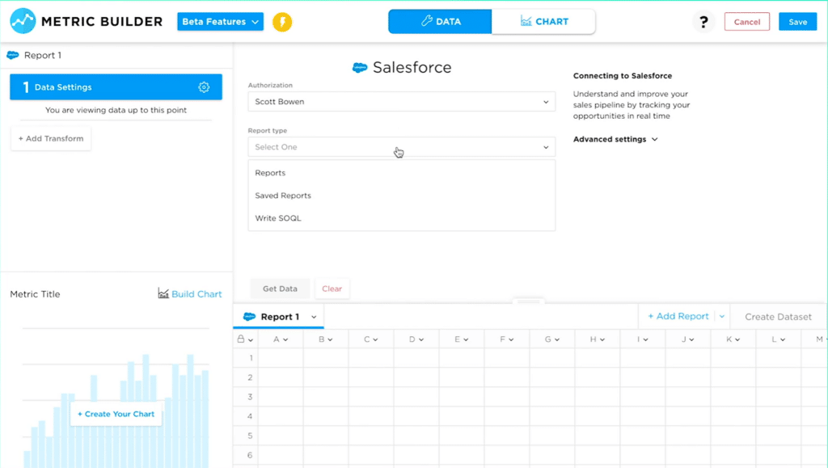Click Create Dataset
This screenshot has width=828, height=468.
pos(778,317)
